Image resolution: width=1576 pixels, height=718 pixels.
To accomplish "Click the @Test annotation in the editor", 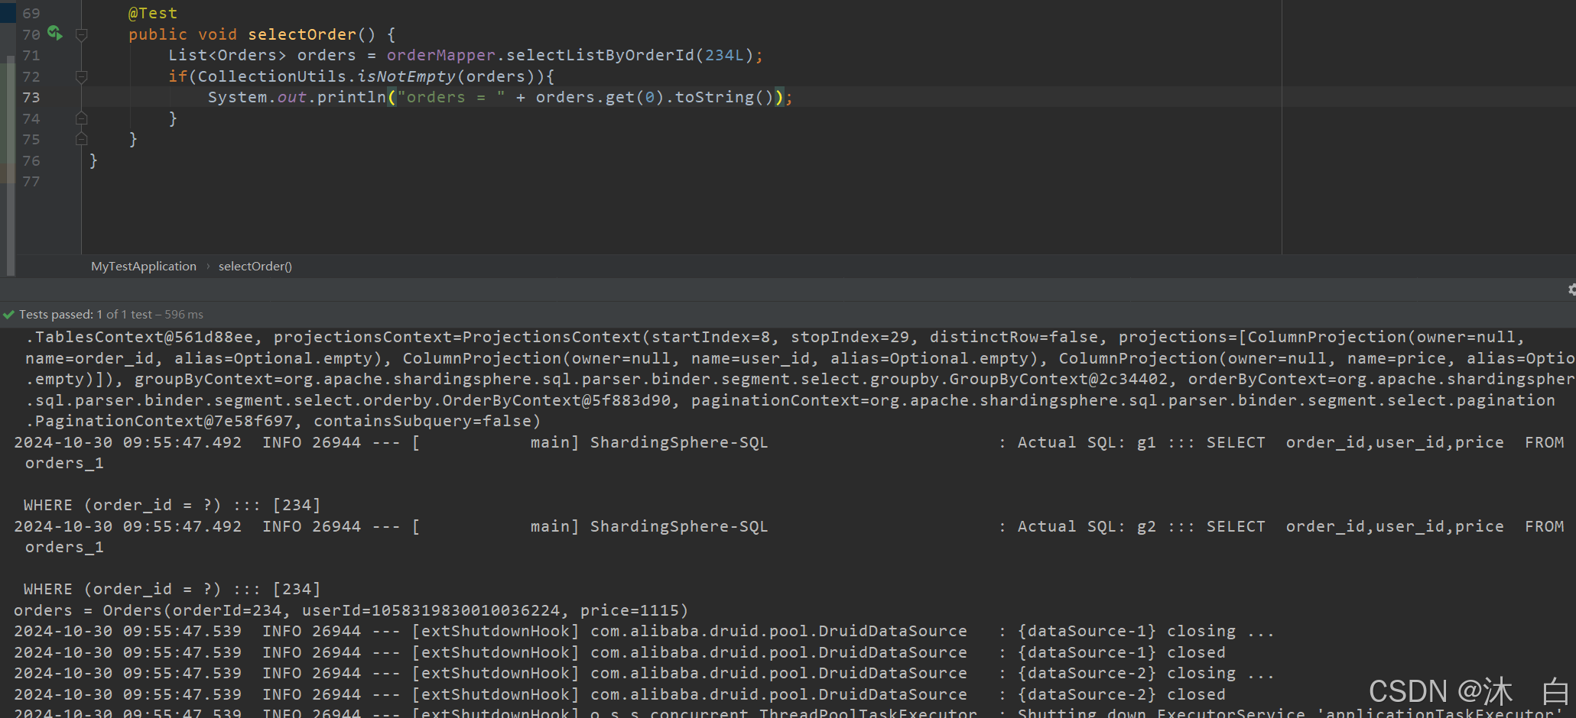I will pyautogui.click(x=152, y=12).
